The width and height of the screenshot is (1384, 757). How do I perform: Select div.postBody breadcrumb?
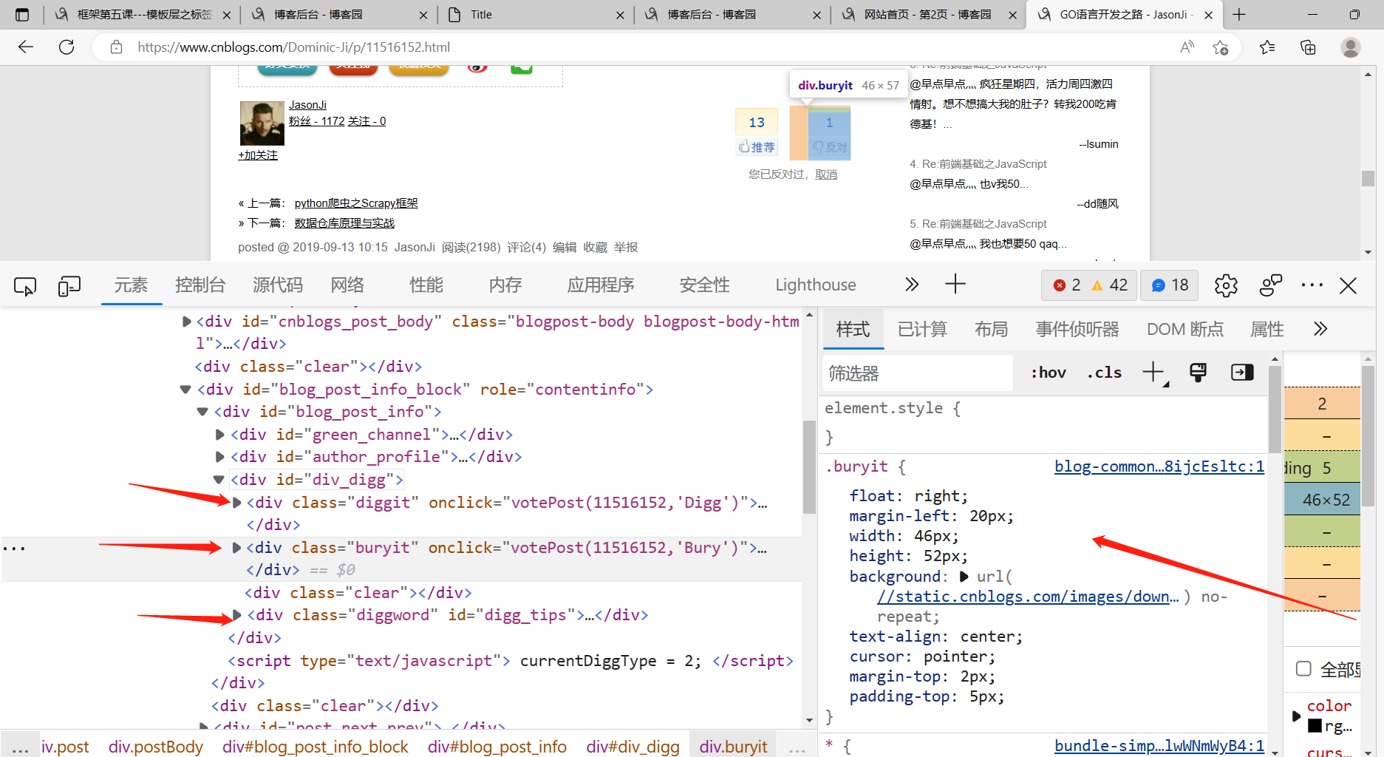point(156,747)
